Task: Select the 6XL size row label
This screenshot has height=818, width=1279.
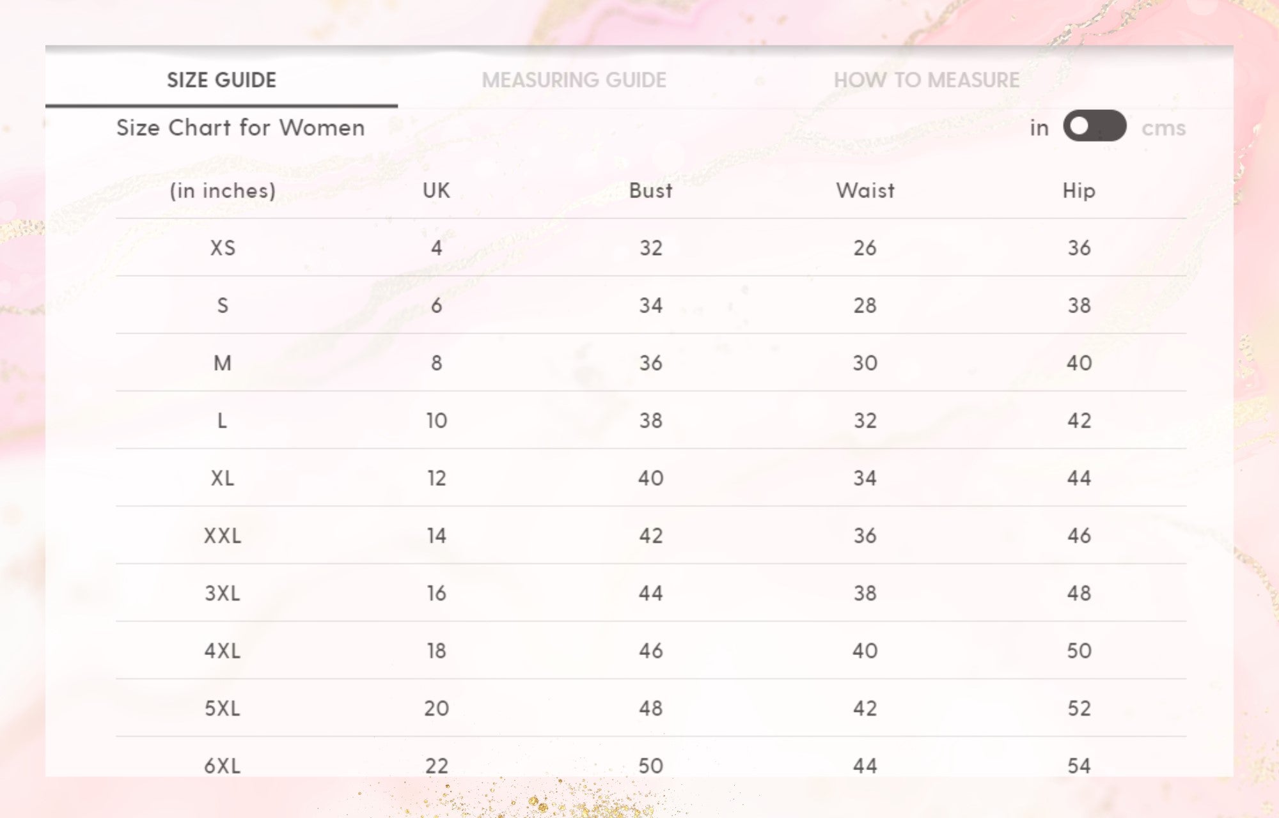Action: point(223,766)
